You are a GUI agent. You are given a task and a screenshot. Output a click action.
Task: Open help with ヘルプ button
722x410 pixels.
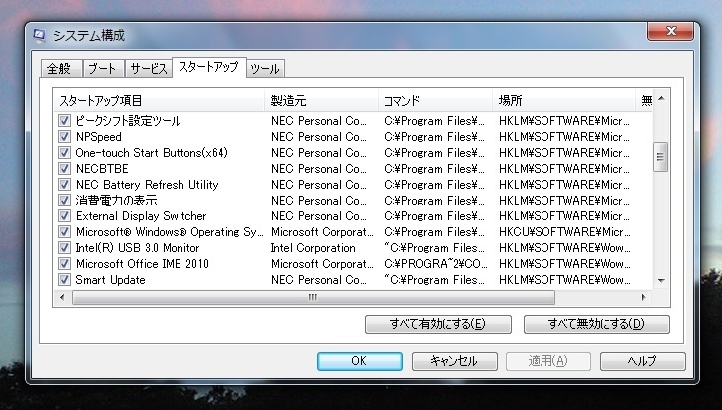point(643,361)
